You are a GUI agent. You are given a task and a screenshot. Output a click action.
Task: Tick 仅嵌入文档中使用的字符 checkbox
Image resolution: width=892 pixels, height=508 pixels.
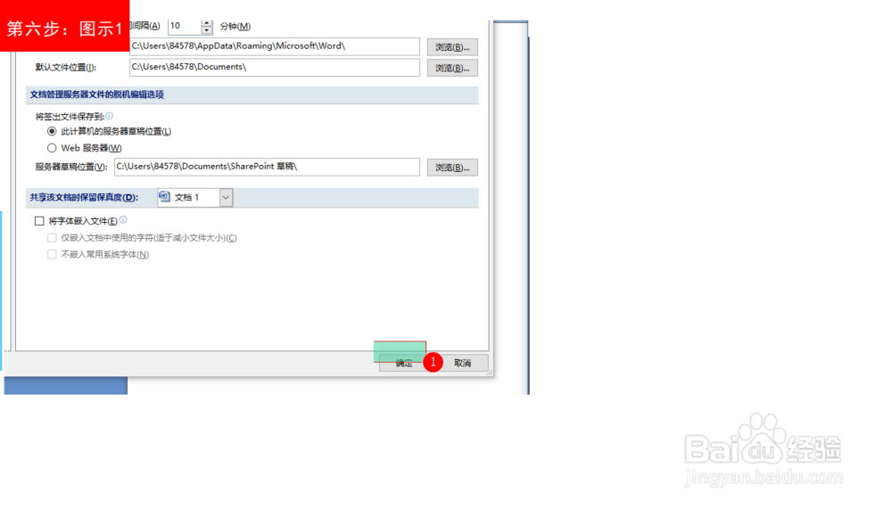coord(52,238)
